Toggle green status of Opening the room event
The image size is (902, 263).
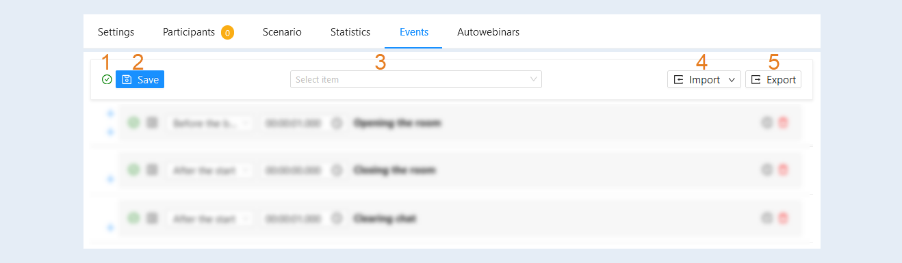[133, 123]
